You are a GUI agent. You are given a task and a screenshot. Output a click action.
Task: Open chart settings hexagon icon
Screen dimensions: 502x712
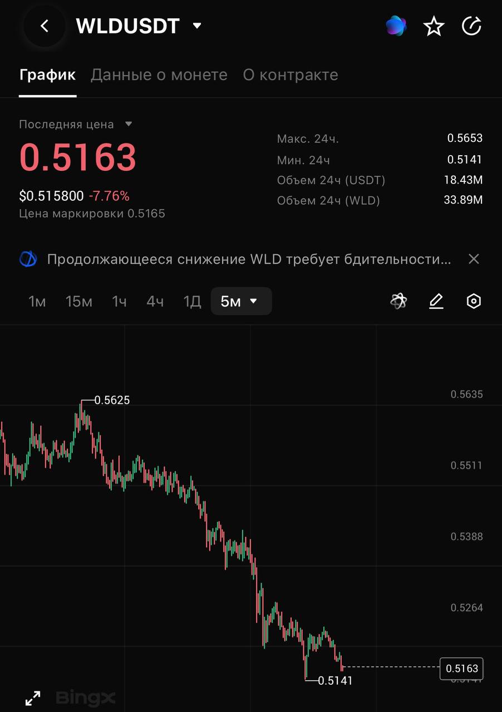point(474,301)
